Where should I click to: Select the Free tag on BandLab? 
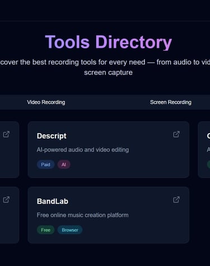coord(45,230)
